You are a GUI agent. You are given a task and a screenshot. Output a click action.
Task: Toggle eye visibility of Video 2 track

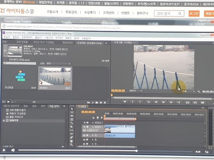pyautogui.click(x=84, y=123)
